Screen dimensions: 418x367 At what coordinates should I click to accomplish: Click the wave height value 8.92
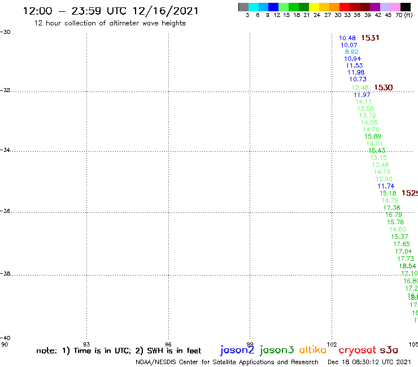tap(351, 52)
